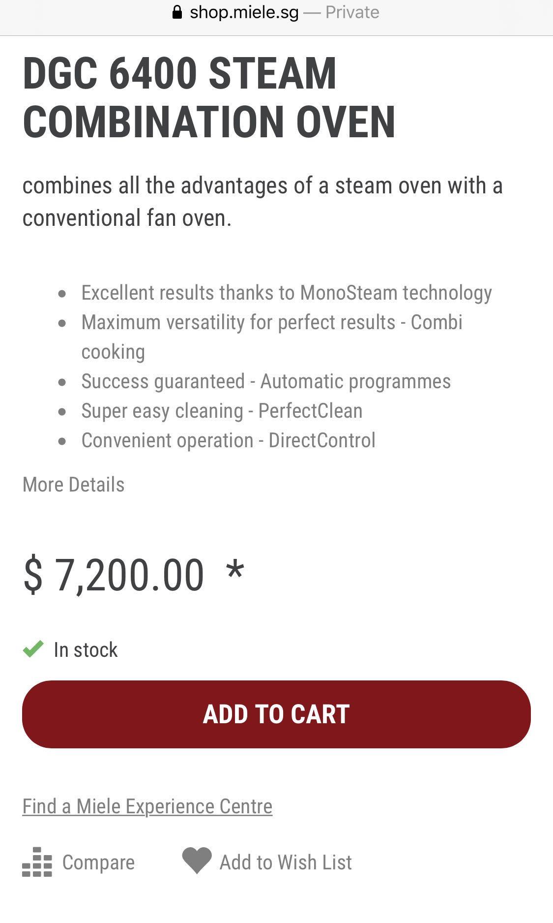Select the shop.miele.sg address field
The height and width of the screenshot is (923, 553).
pos(244,12)
